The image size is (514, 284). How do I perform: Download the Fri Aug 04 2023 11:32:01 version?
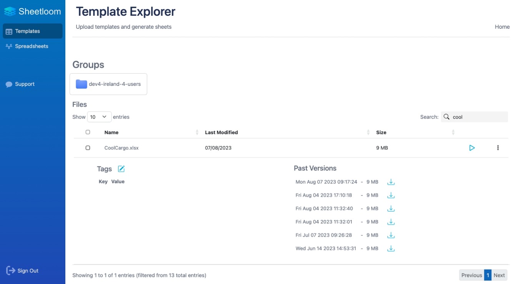391,222
